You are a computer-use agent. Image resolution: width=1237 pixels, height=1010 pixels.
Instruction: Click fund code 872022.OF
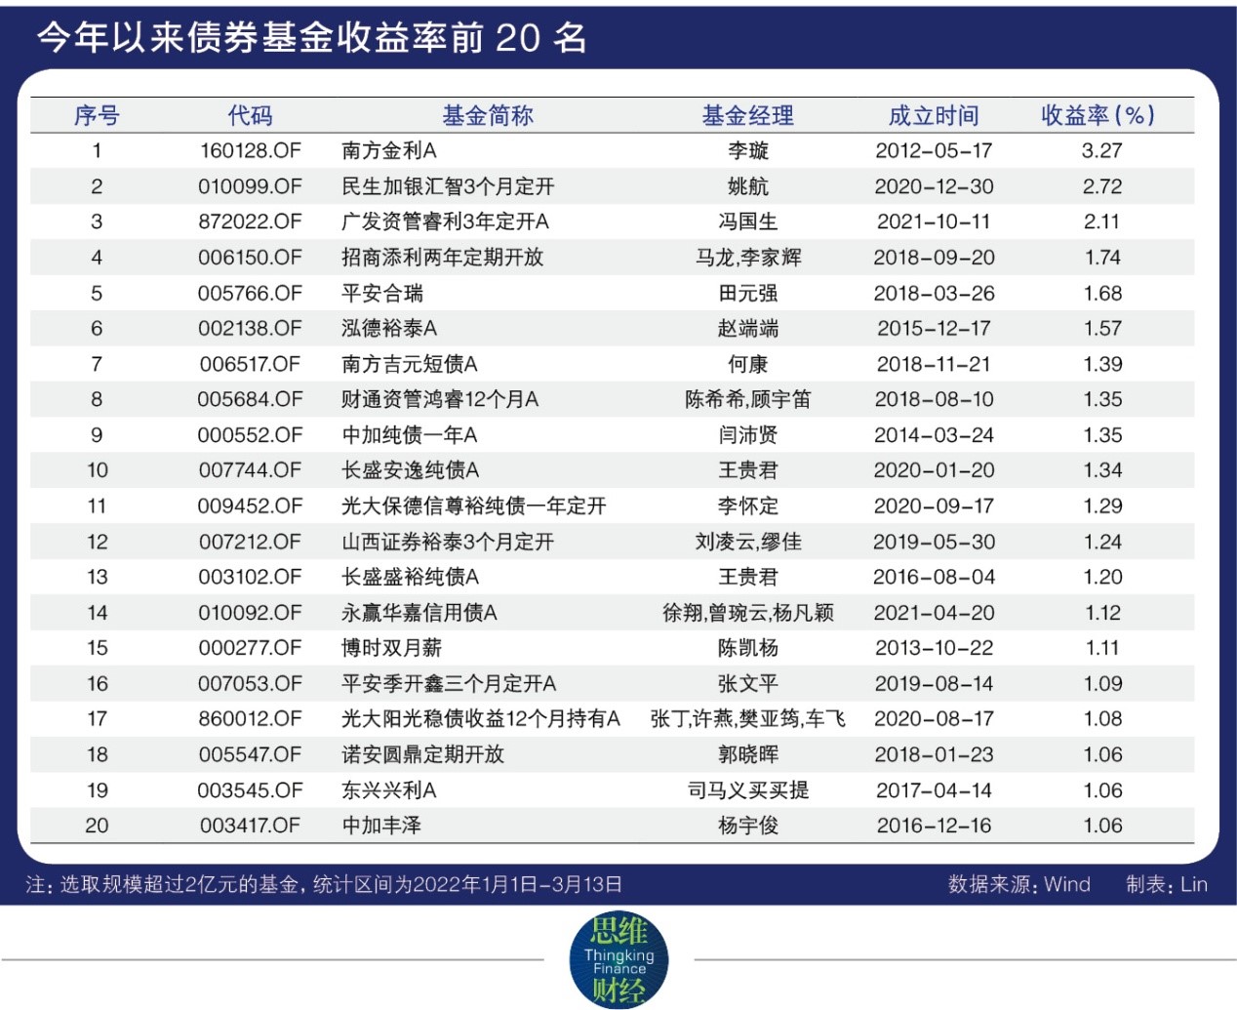251,222
